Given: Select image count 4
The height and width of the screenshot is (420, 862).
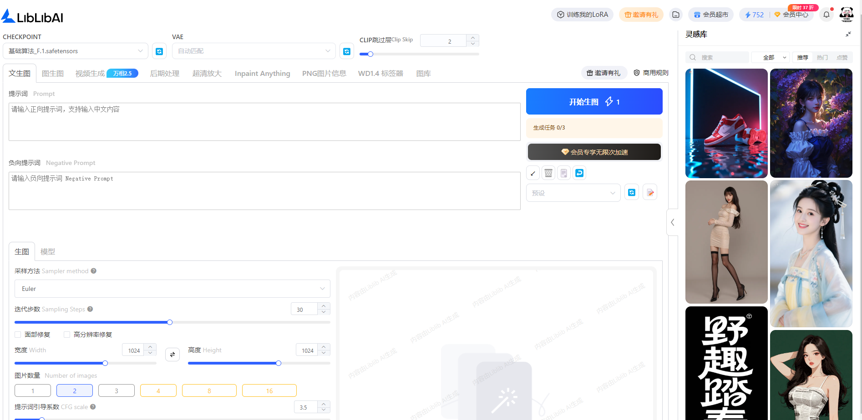Looking at the screenshot, I should click(158, 390).
